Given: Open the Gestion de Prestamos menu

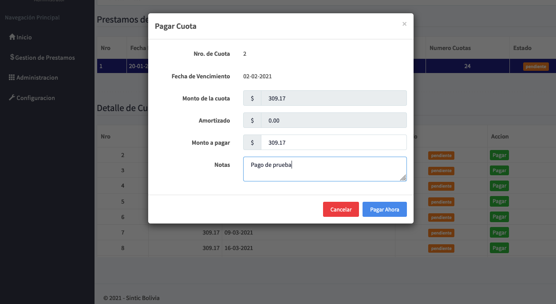Looking at the screenshot, I should (x=44, y=58).
